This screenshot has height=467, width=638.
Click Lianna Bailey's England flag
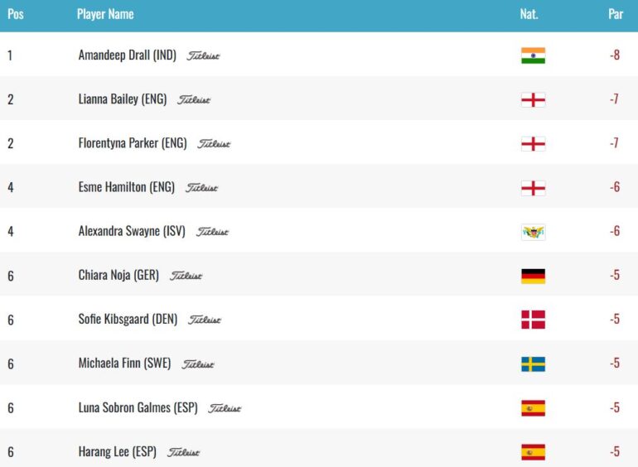click(x=533, y=100)
